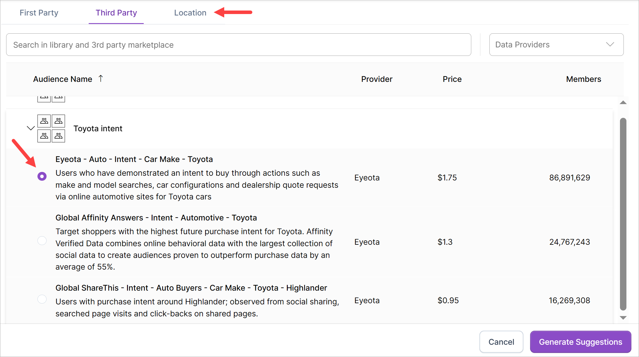Screen dimensions: 639x357
Task: Click the scrollbar down arrow
Action: click(623, 318)
